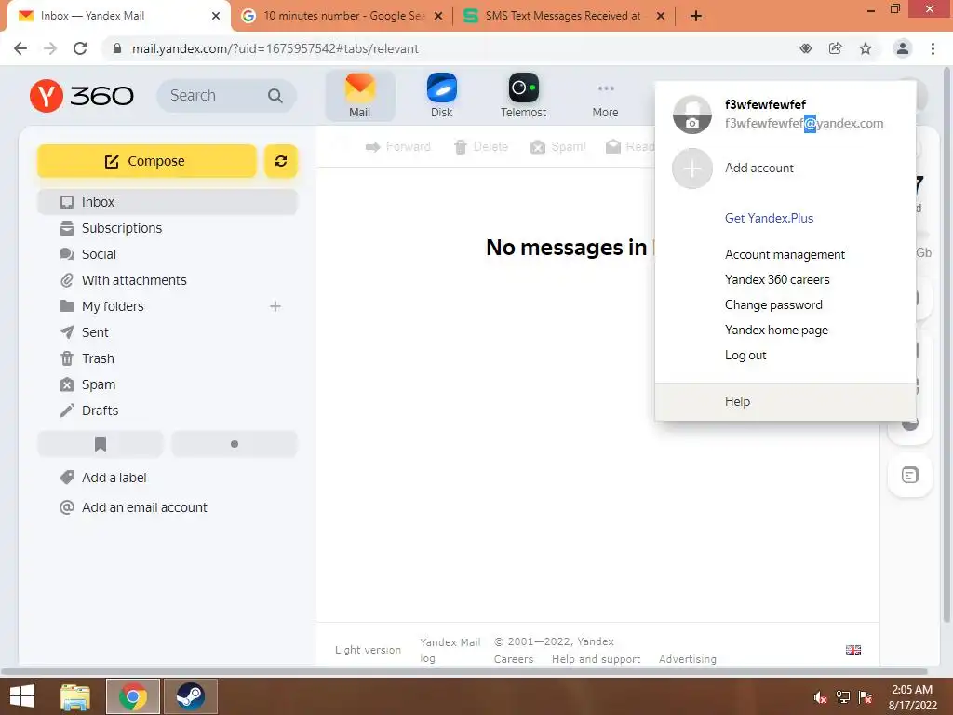Add a new folder with plus icon
This screenshot has height=715, width=953.
(275, 306)
